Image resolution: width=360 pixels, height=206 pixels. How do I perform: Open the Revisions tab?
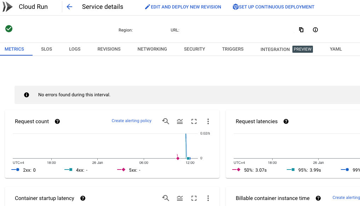point(109,49)
